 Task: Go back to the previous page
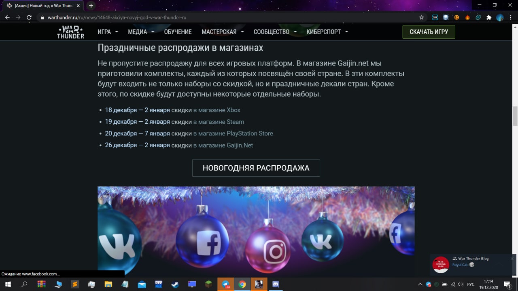click(x=7, y=17)
